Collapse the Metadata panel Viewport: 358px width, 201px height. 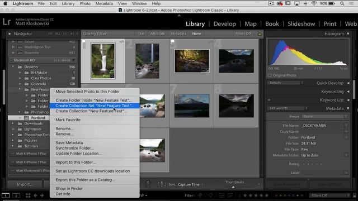pos(348,108)
